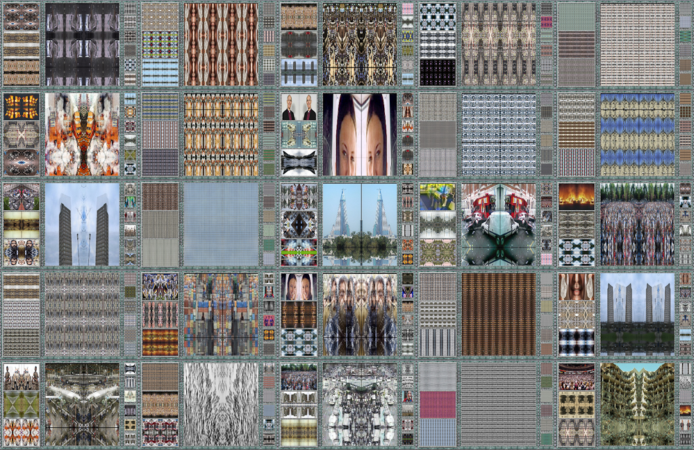
Task: Open the black-and-white streaked texture image
Action: (x=220, y=404)
